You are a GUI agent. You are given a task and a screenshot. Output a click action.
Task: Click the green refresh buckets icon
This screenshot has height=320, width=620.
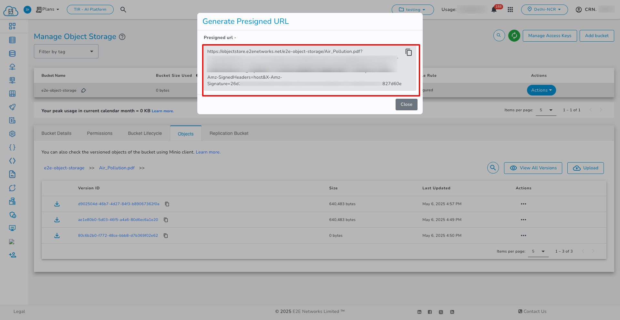(514, 35)
